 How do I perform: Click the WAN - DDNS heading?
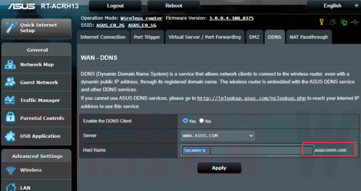pyautogui.click(x=99, y=58)
